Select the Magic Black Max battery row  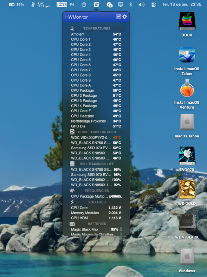96,229
